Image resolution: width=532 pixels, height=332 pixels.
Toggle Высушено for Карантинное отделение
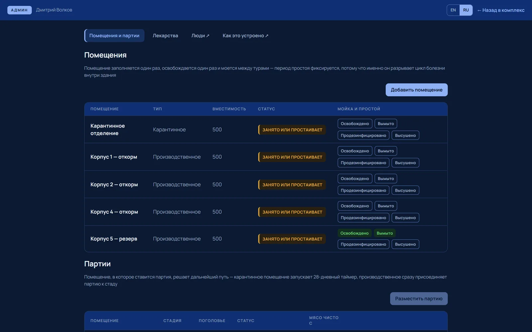[405, 135]
